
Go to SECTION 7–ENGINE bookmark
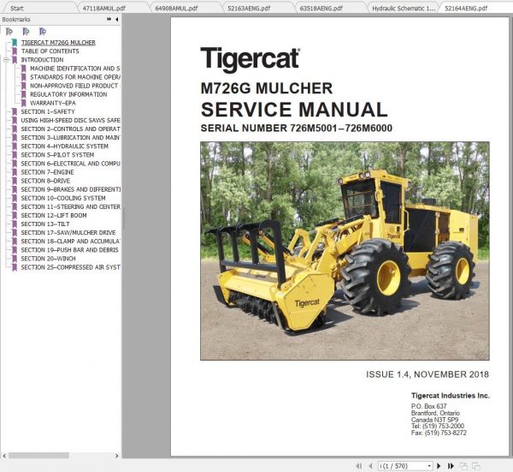[x=47, y=172]
